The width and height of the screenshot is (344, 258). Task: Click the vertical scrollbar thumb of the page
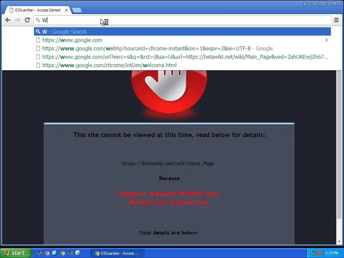(x=339, y=144)
